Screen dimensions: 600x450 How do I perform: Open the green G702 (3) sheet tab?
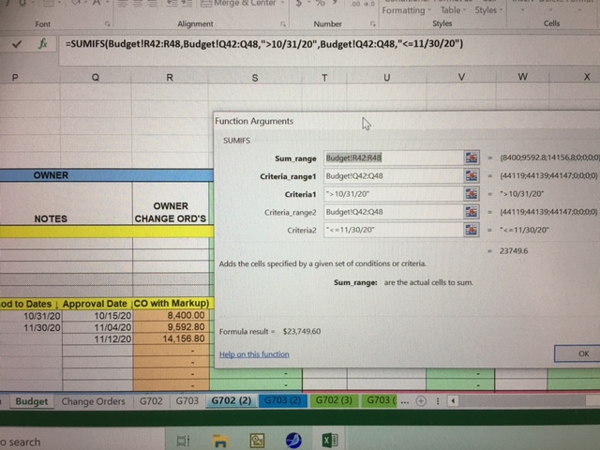pos(334,400)
